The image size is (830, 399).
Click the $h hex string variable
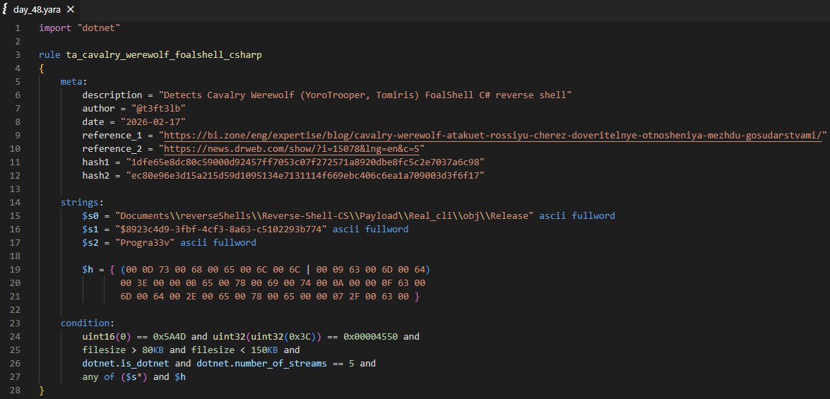[88, 270]
